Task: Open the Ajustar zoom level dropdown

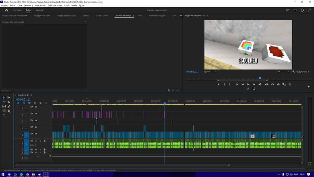Action: pos(210,72)
